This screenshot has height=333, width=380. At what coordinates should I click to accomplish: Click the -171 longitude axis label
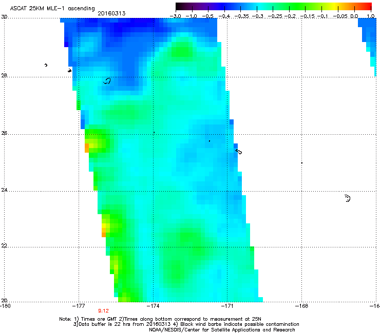[227, 306]
